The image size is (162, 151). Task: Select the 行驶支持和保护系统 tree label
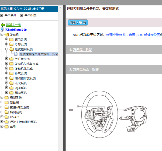tap(23, 122)
